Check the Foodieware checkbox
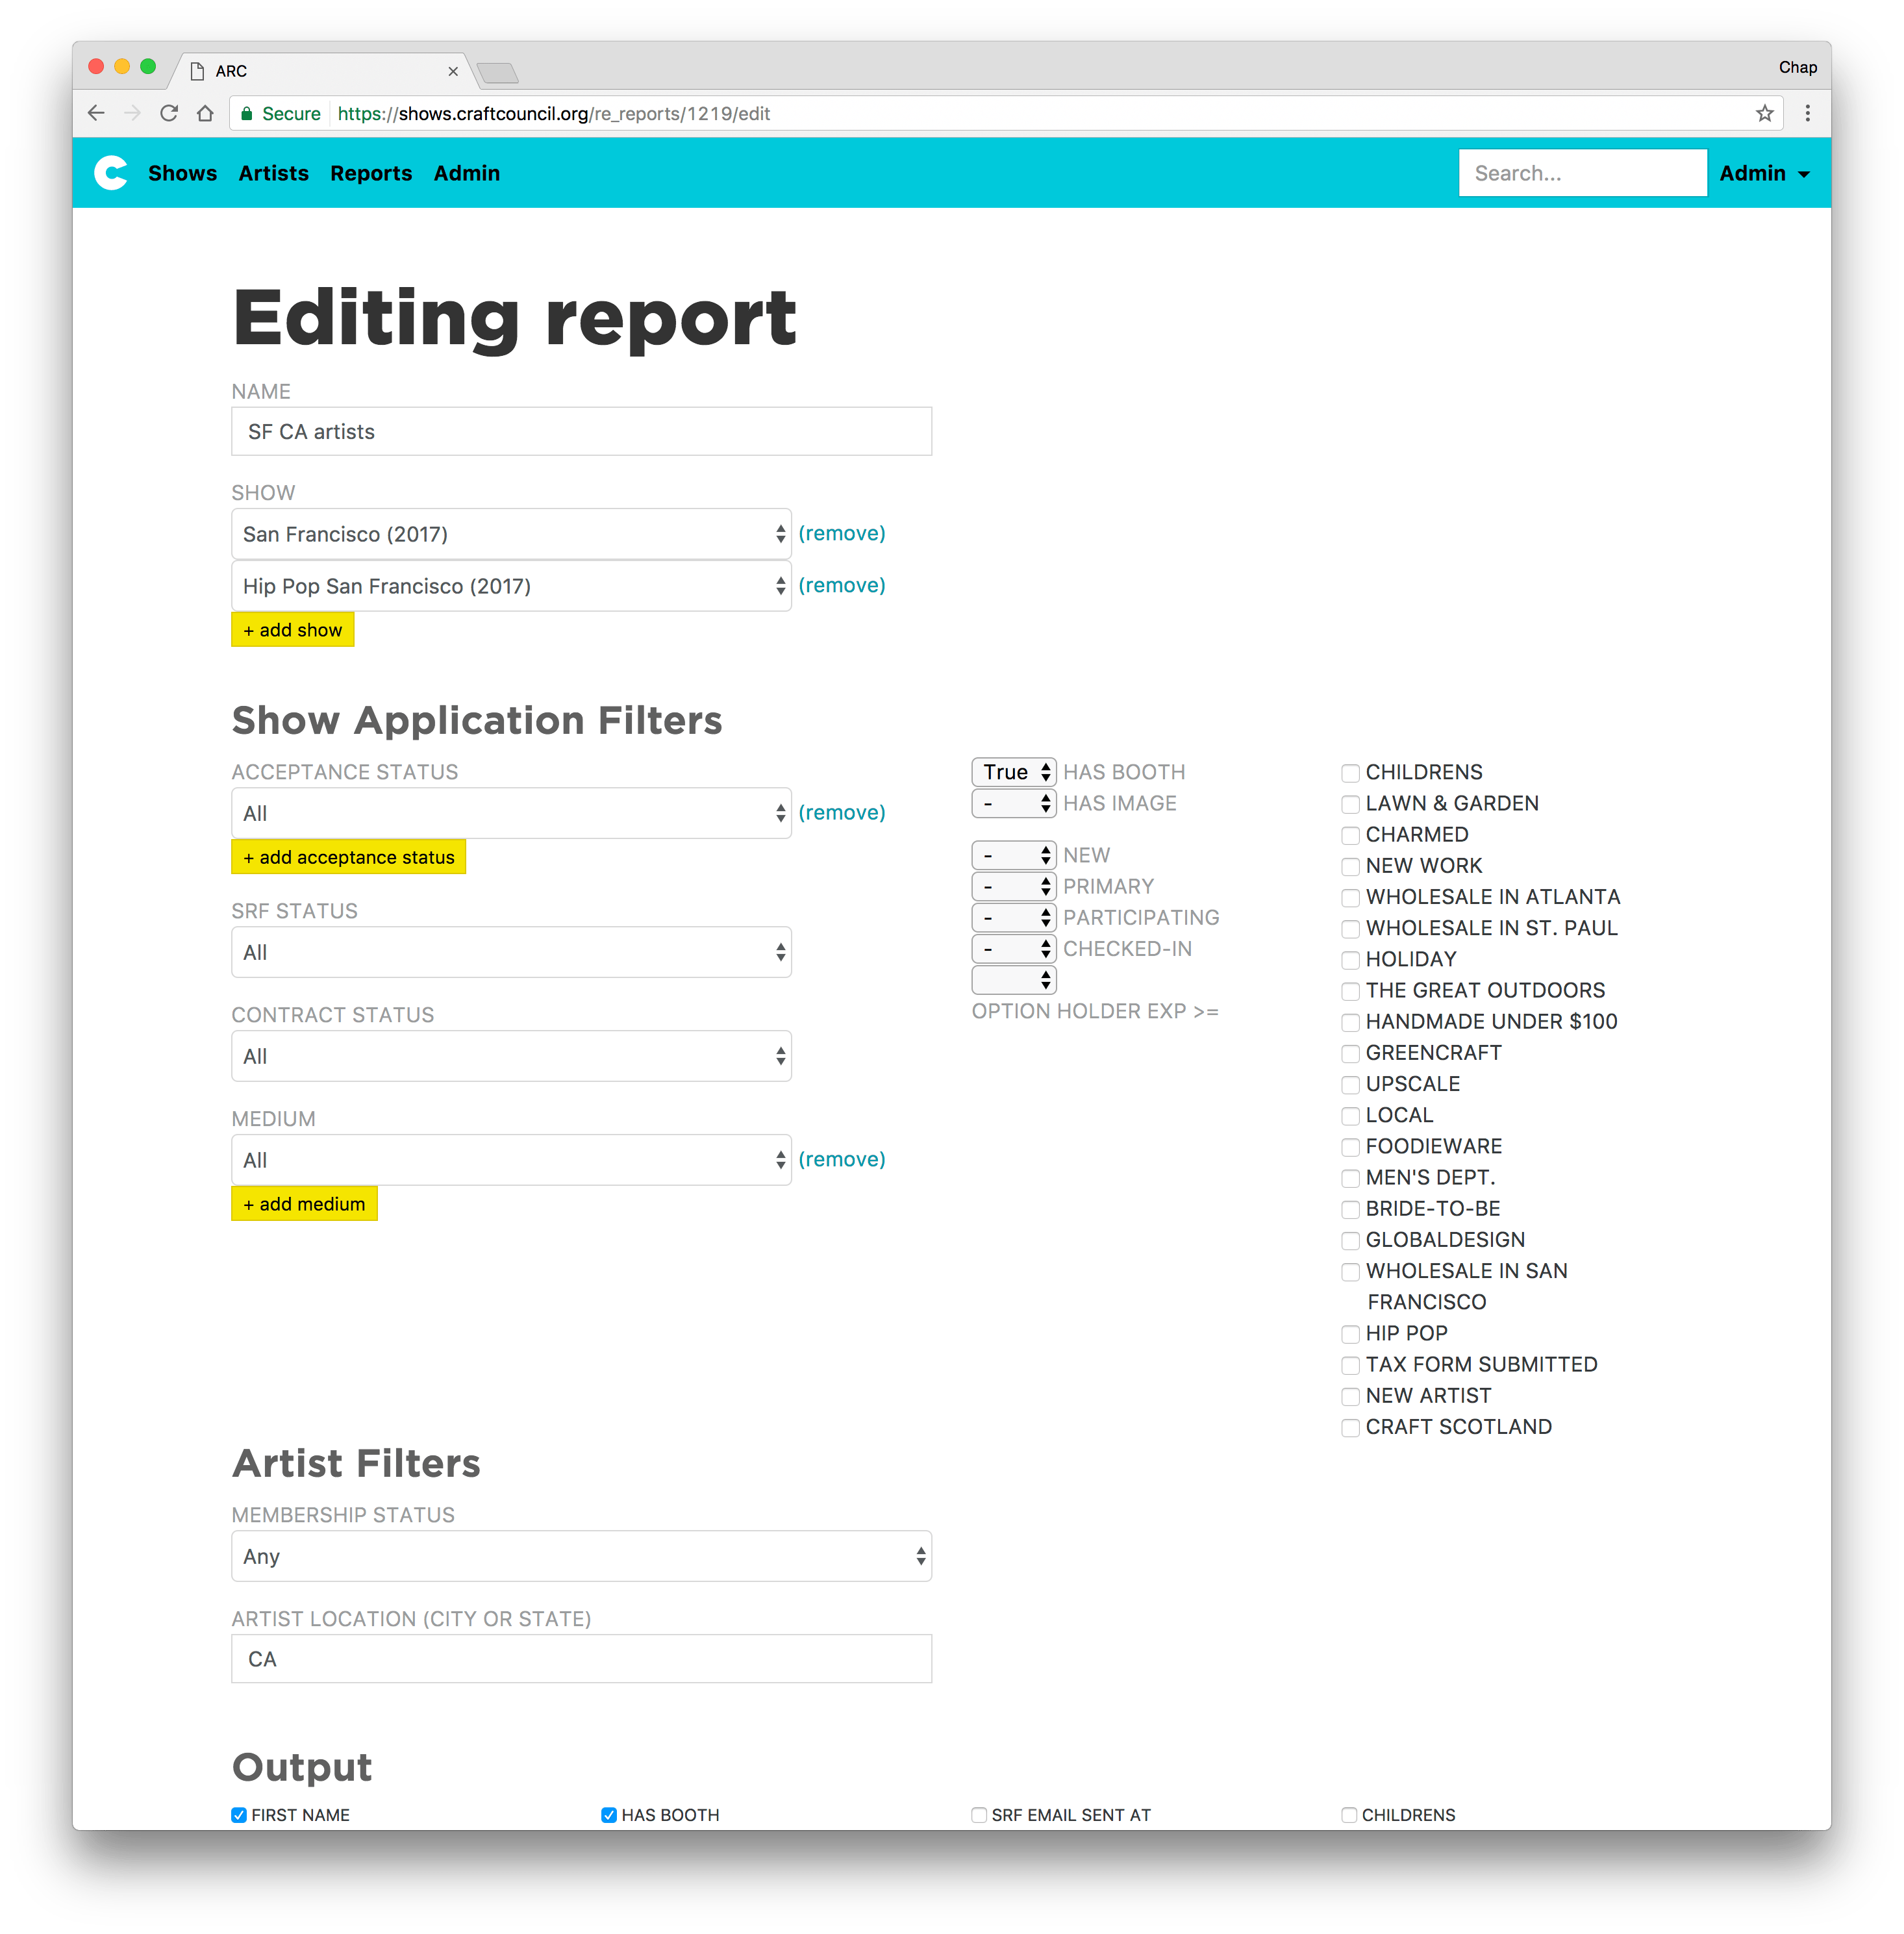Image resolution: width=1904 pixels, height=1934 pixels. point(1350,1147)
